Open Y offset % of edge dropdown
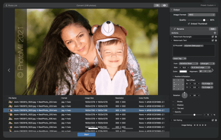Image resolution: width=221 pixels, height=140 pixels. (x=207, y=87)
